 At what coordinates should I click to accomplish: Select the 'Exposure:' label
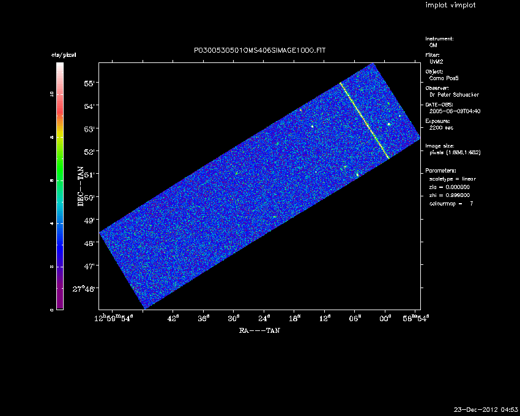click(437, 121)
